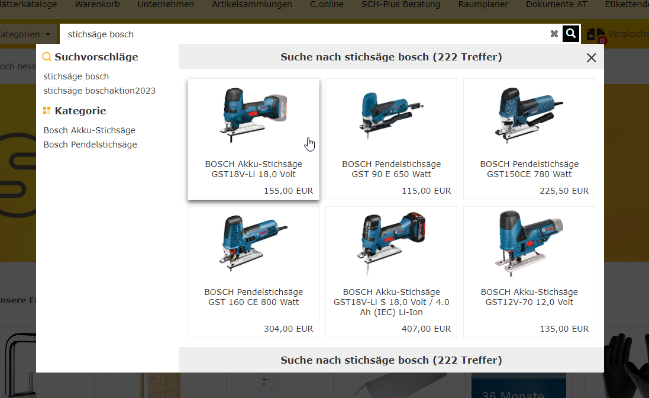
Task: Click title BOSCH Akku-Stichsäge GST12V-70
Action: pyautogui.click(x=529, y=297)
